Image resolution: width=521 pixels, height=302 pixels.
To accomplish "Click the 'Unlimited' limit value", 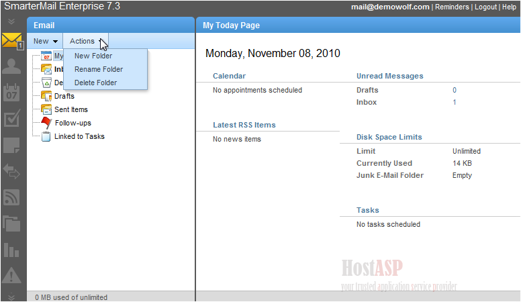I will click(x=466, y=151).
